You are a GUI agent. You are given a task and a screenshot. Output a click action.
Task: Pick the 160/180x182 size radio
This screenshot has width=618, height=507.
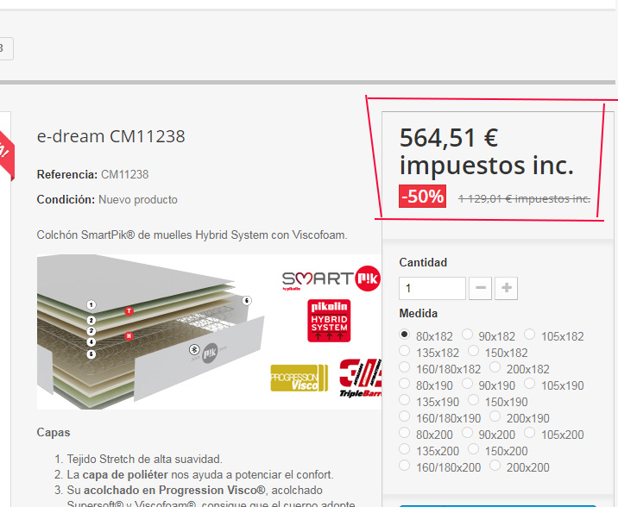click(x=405, y=366)
